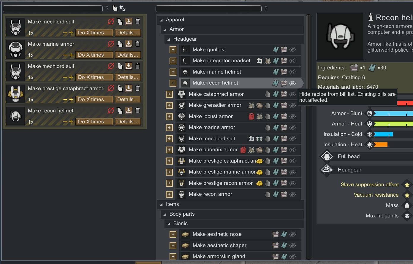Collapse the Armor category

pos(165,29)
